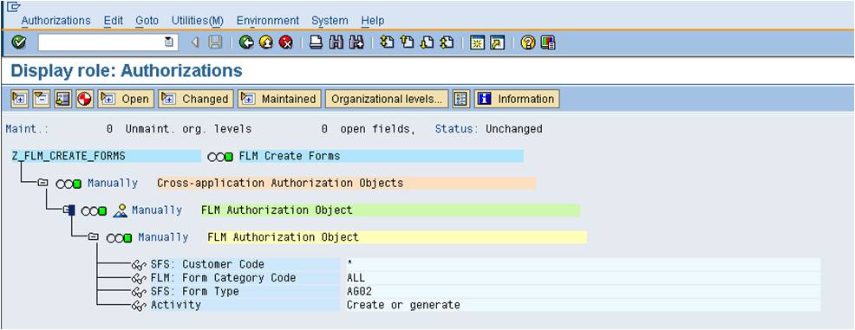Open the yellow Help question mark icon
Image resolution: width=855 pixels, height=330 pixels.
coord(527,42)
